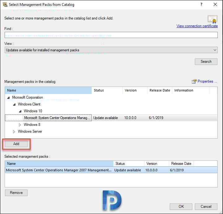The height and width of the screenshot is (214, 223).
Task: Click the dialog title bar app icon
Action: pos(5,4)
